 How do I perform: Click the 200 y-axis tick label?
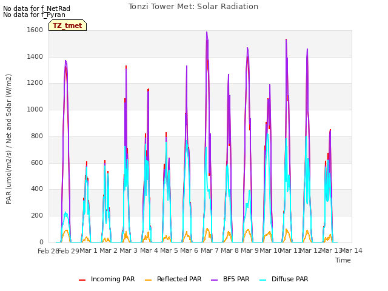point(37,216)
